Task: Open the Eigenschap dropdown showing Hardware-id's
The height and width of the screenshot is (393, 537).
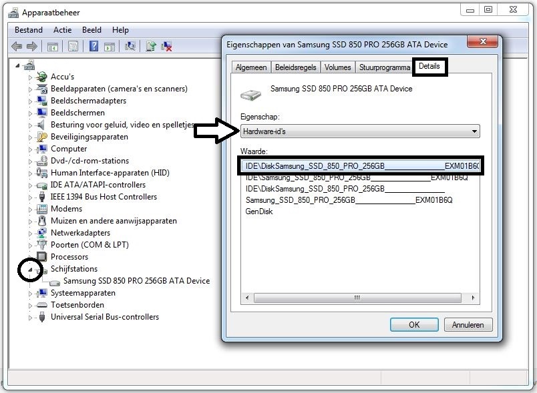Action: click(x=474, y=131)
